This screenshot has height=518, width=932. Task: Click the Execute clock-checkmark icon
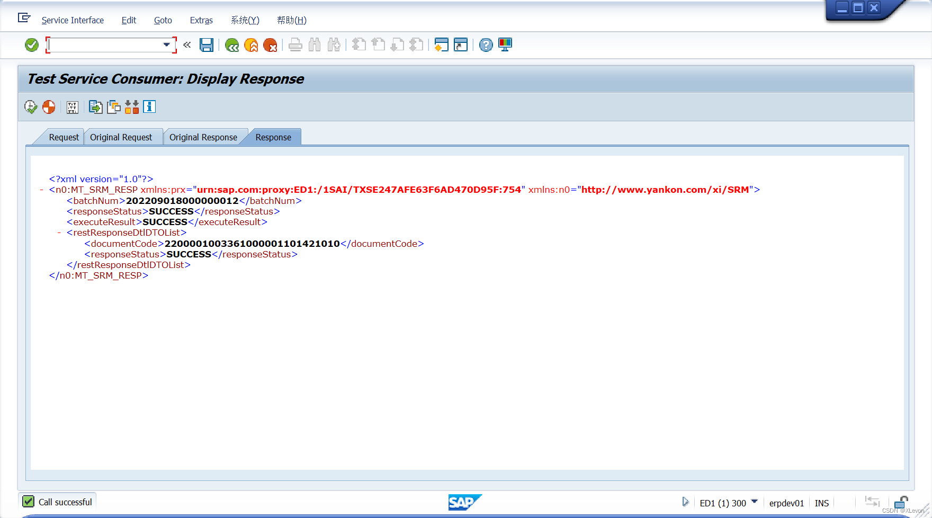tap(31, 107)
